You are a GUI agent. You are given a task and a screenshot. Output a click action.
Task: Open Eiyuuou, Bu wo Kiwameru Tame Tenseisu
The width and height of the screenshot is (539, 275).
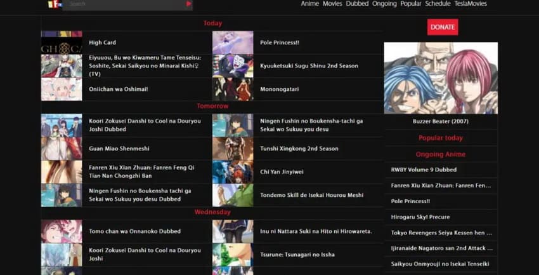tap(145, 66)
